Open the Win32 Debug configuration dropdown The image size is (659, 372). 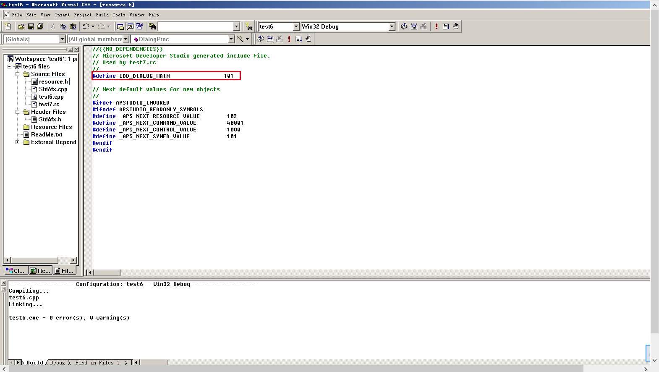pos(392,26)
